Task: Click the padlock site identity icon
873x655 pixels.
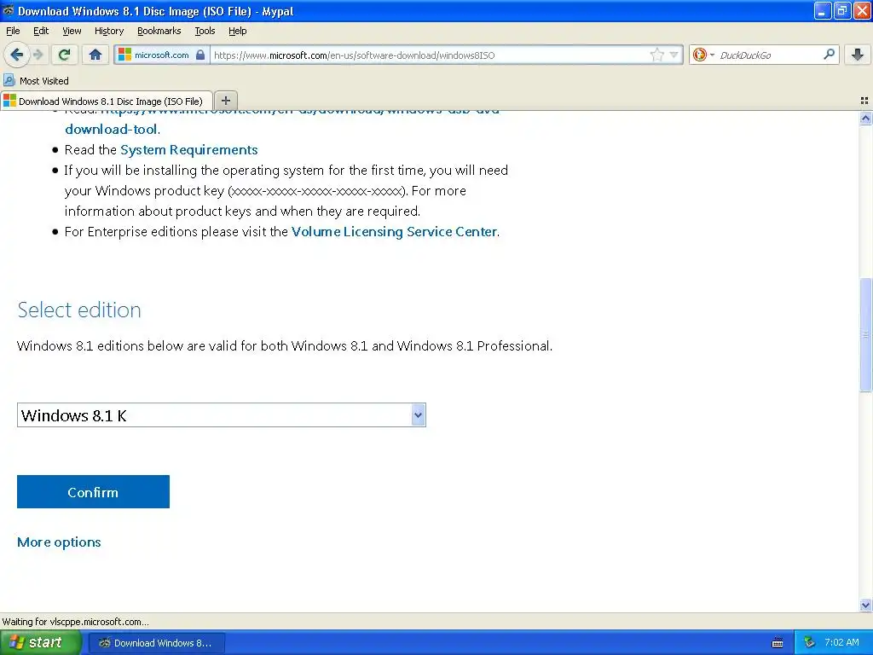Action: coord(200,55)
